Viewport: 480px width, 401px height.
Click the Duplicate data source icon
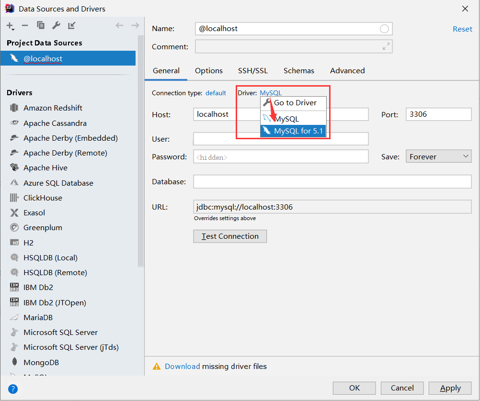41,25
